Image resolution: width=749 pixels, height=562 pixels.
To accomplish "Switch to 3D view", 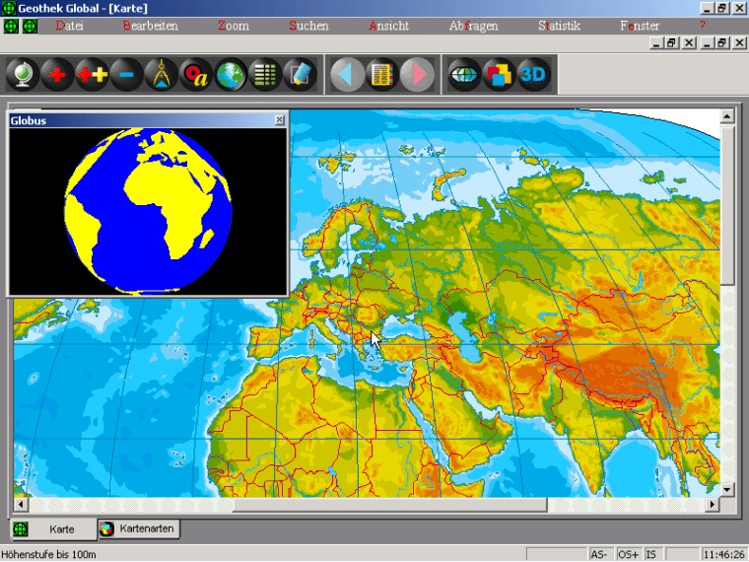I will tap(533, 75).
